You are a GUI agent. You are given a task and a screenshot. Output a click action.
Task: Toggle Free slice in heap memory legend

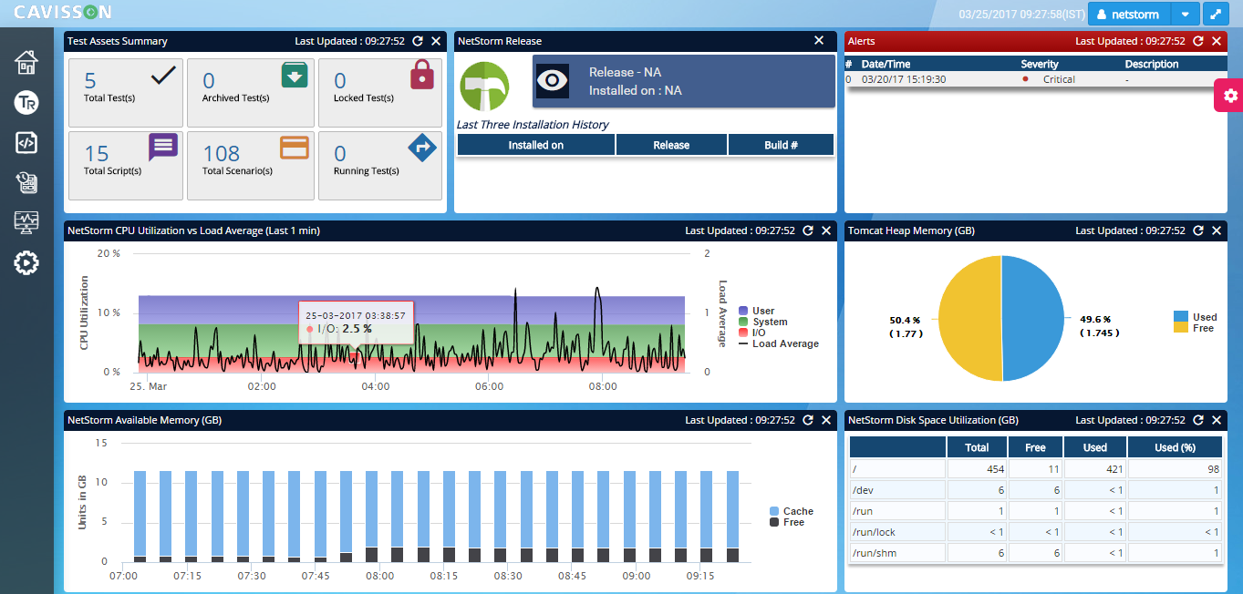click(1194, 328)
